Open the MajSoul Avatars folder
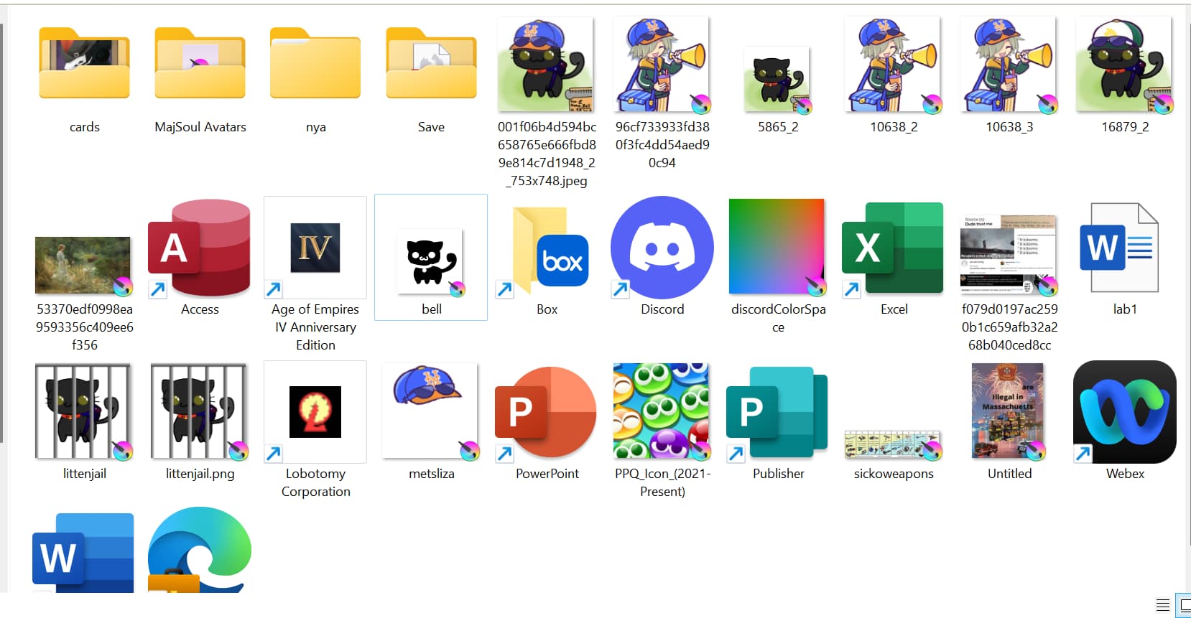The image size is (1191, 618). [x=200, y=63]
